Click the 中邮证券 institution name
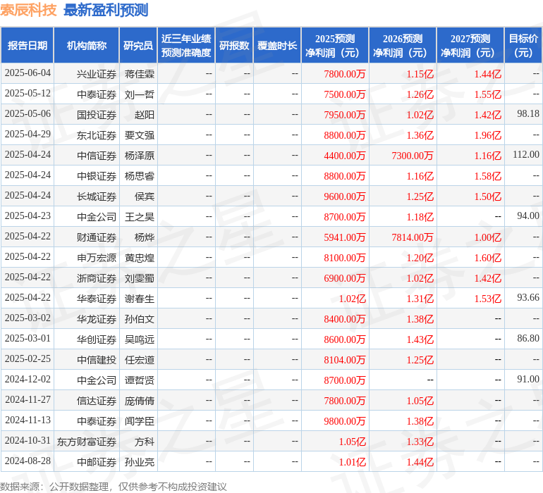Viewport: 543px width, 493px height. pyautogui.click(x=97, y=463)
